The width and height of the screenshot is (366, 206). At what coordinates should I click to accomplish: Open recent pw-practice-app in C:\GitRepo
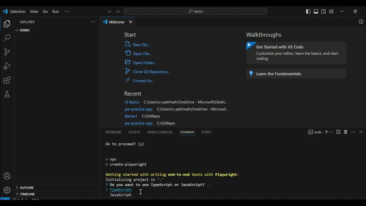(138, 123)
